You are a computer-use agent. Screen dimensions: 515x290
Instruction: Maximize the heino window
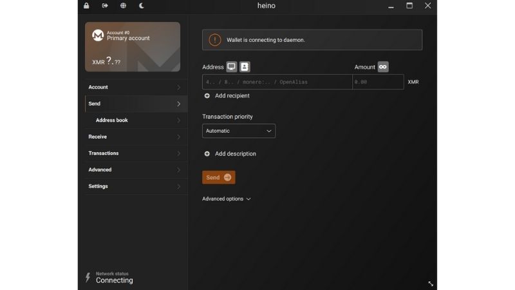[x=409, y=6]
